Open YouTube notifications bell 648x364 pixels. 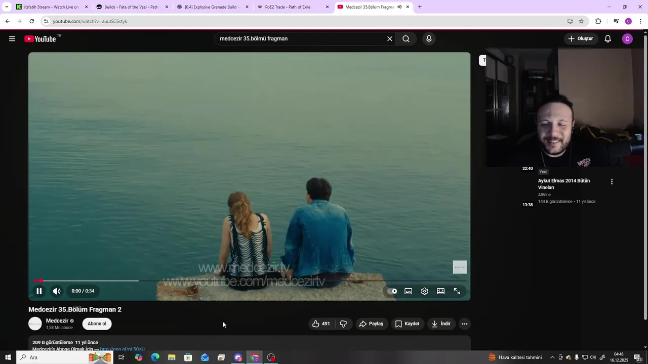608,39
